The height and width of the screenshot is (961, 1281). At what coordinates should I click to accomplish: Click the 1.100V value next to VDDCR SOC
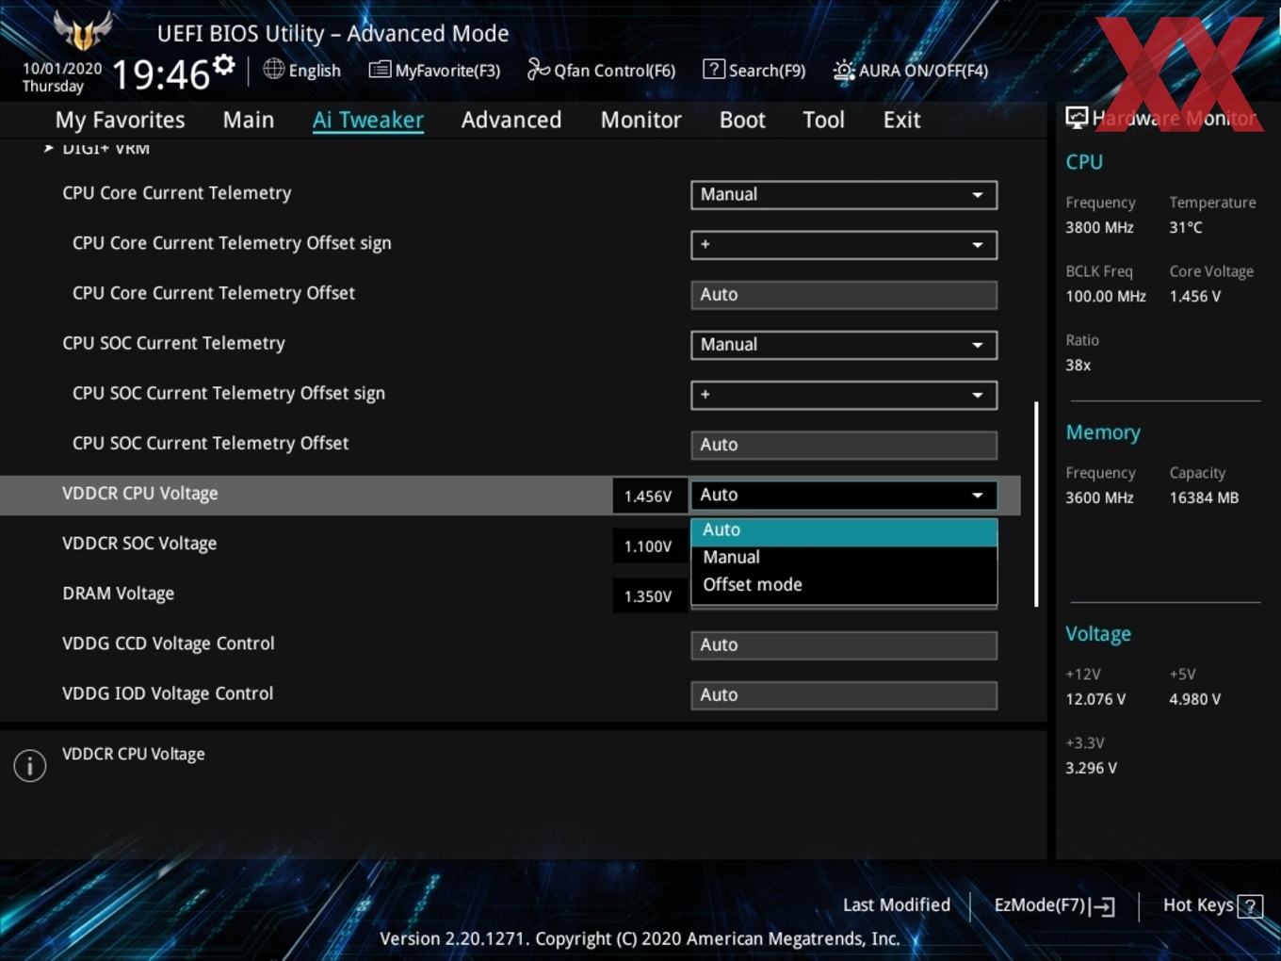coord(648,546)
